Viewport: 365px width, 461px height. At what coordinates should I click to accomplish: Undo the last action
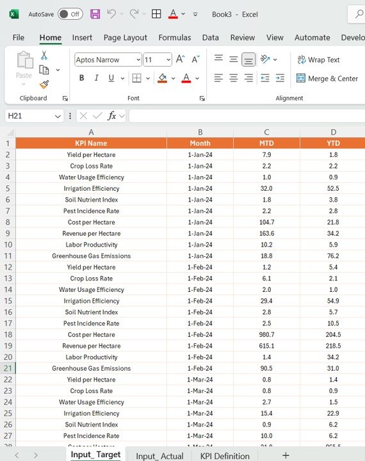click(x=111, y=14)
